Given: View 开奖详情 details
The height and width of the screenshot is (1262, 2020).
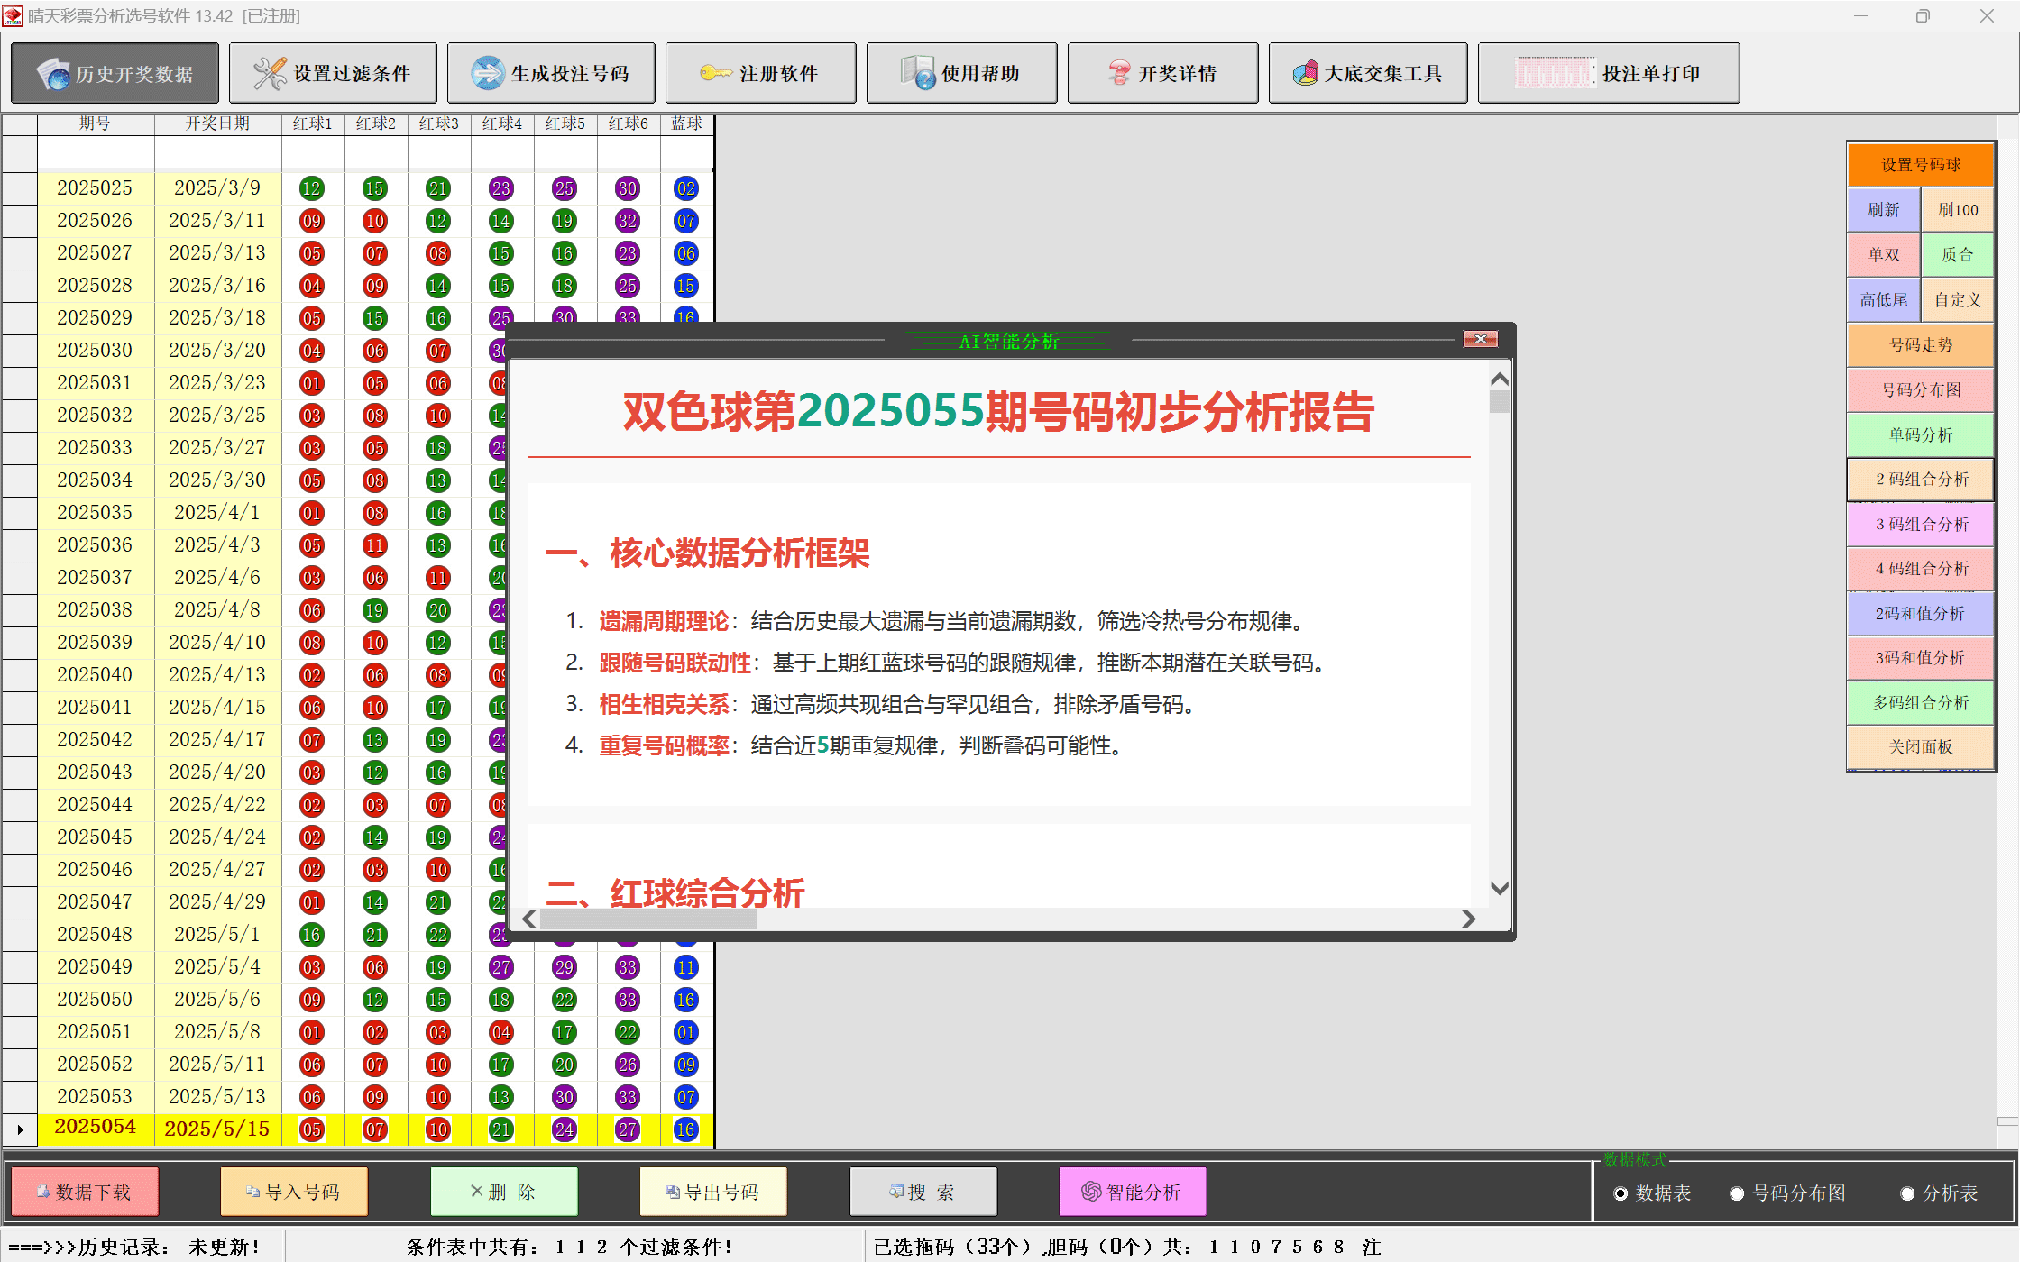Looking at the screenshot, I should 1161,72.
